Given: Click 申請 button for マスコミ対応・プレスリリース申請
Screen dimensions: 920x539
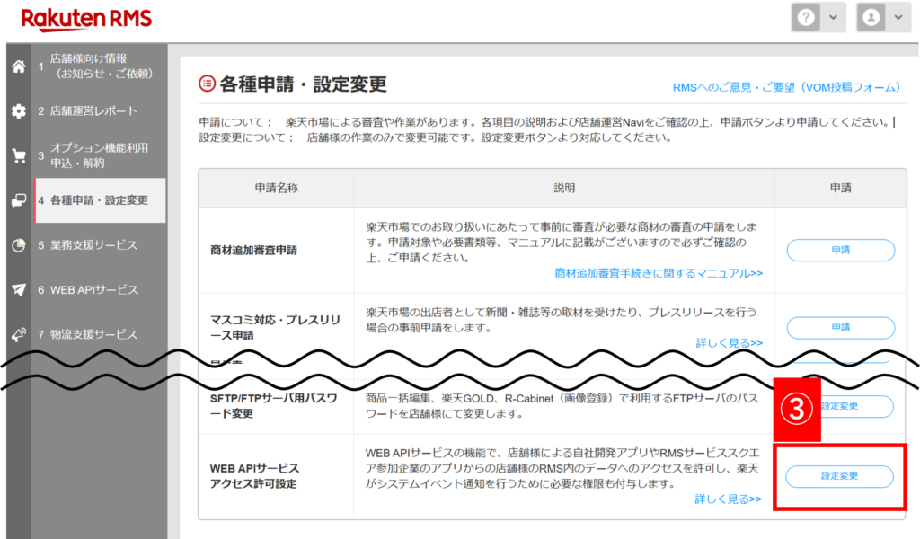Looking at the screenshot, I should click(x=840, y=327).
